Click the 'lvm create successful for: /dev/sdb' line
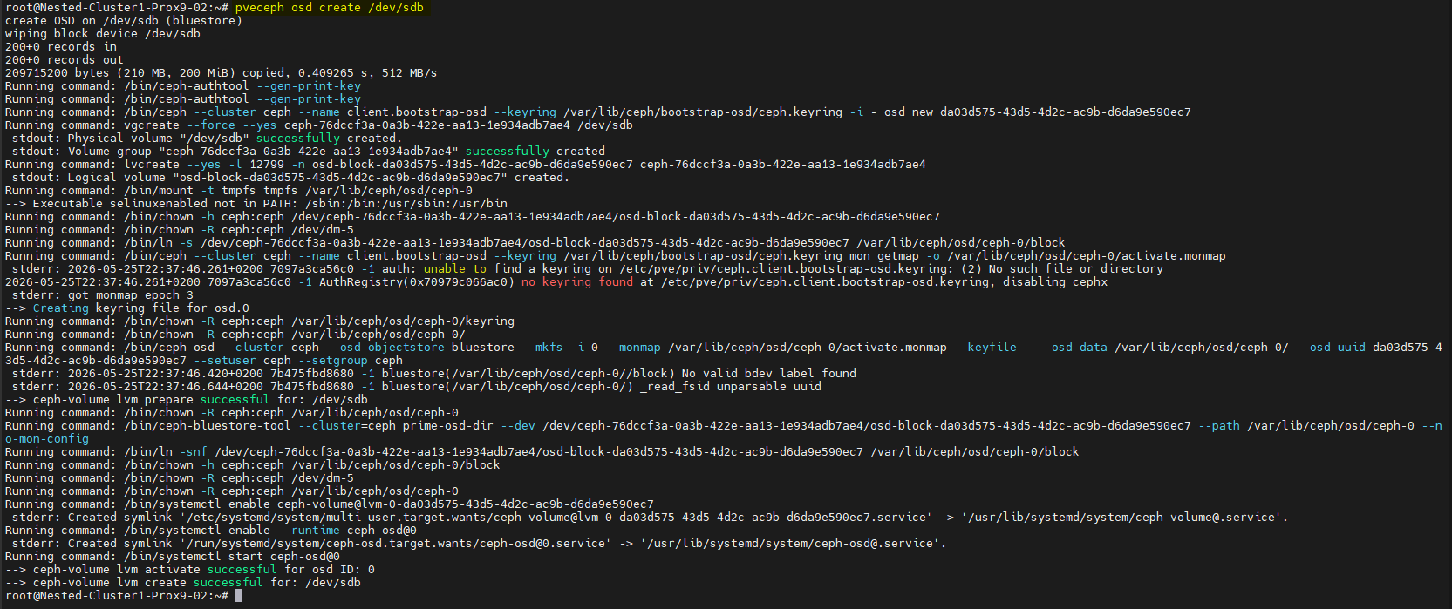Image resolution: width=1452 pixels, height=609 pixels. [x=183, y=582]
